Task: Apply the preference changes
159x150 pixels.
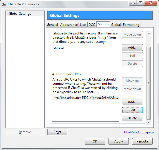Action: coord(118,141)
